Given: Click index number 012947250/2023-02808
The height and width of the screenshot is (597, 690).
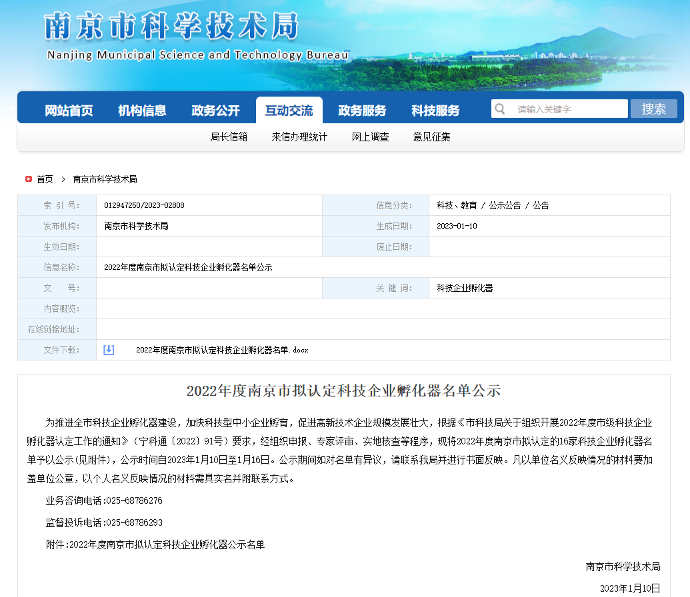Looking at the screenshot, I should [x=145, y=205].
